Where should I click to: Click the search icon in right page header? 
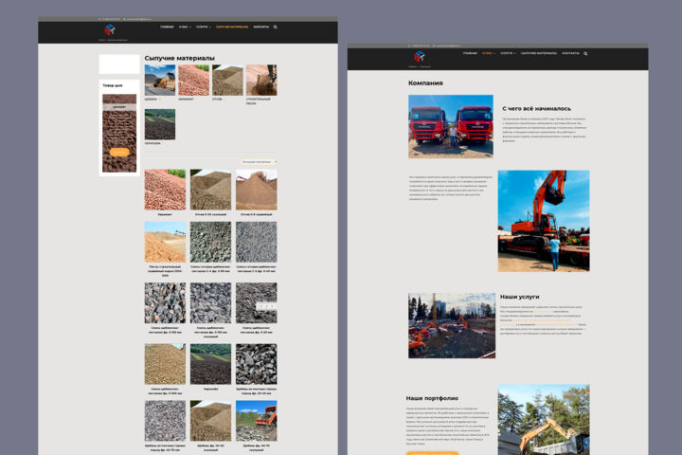585,53
